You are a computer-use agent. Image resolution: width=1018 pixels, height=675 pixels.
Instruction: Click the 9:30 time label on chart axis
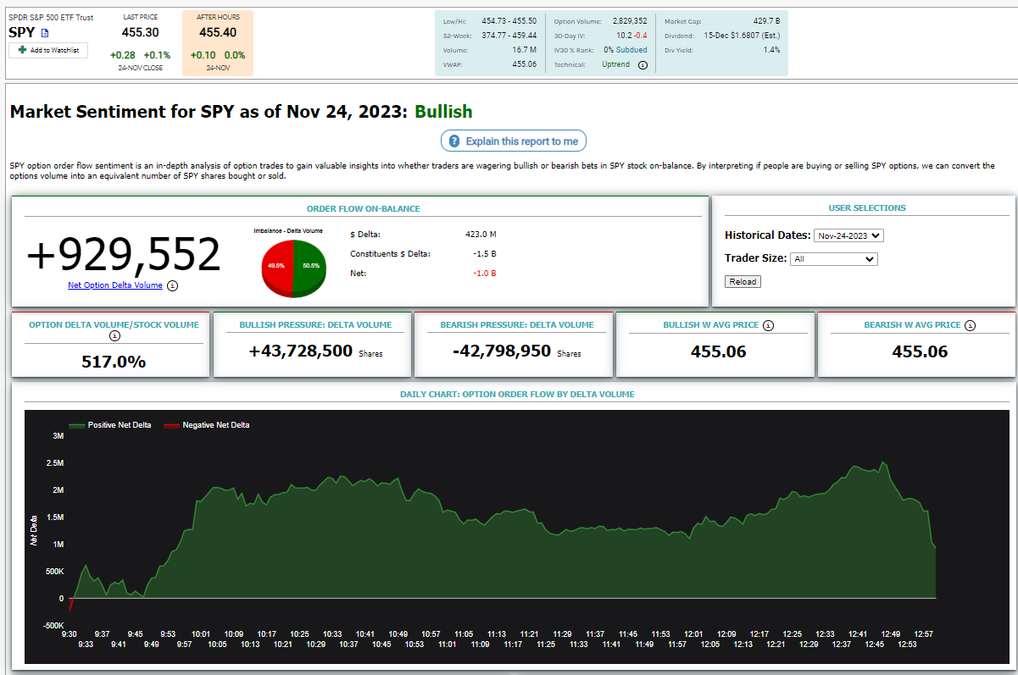(70, 634)
